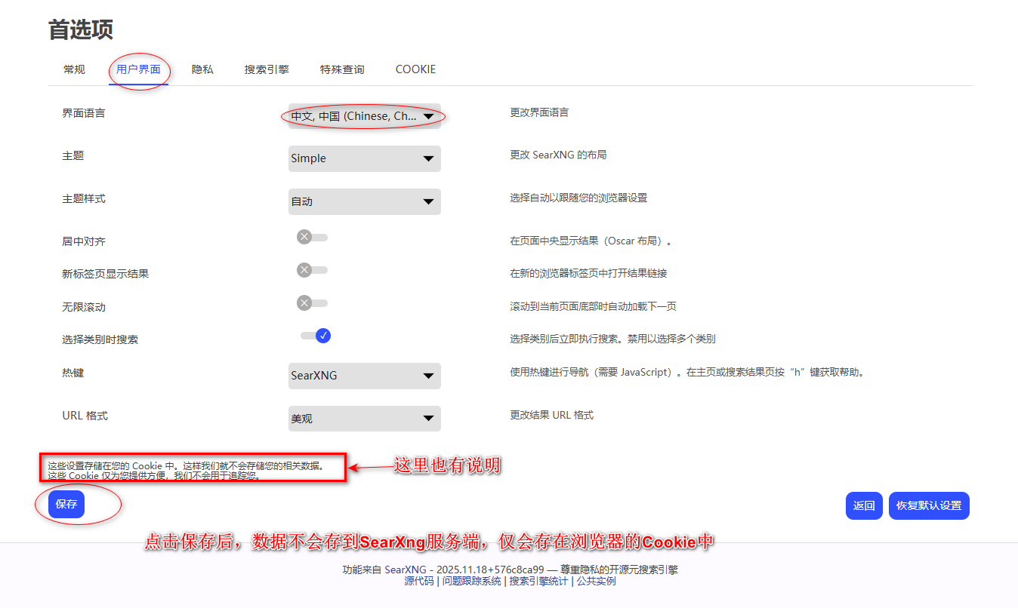Switch to the COOKIE tab
Image resolution: width=1018 pixels, height=608 pixels.
(x=415, y=69)
